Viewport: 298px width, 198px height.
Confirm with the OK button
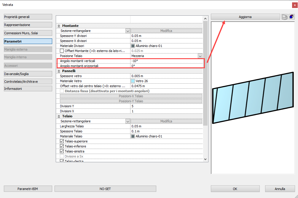(235, 189)
